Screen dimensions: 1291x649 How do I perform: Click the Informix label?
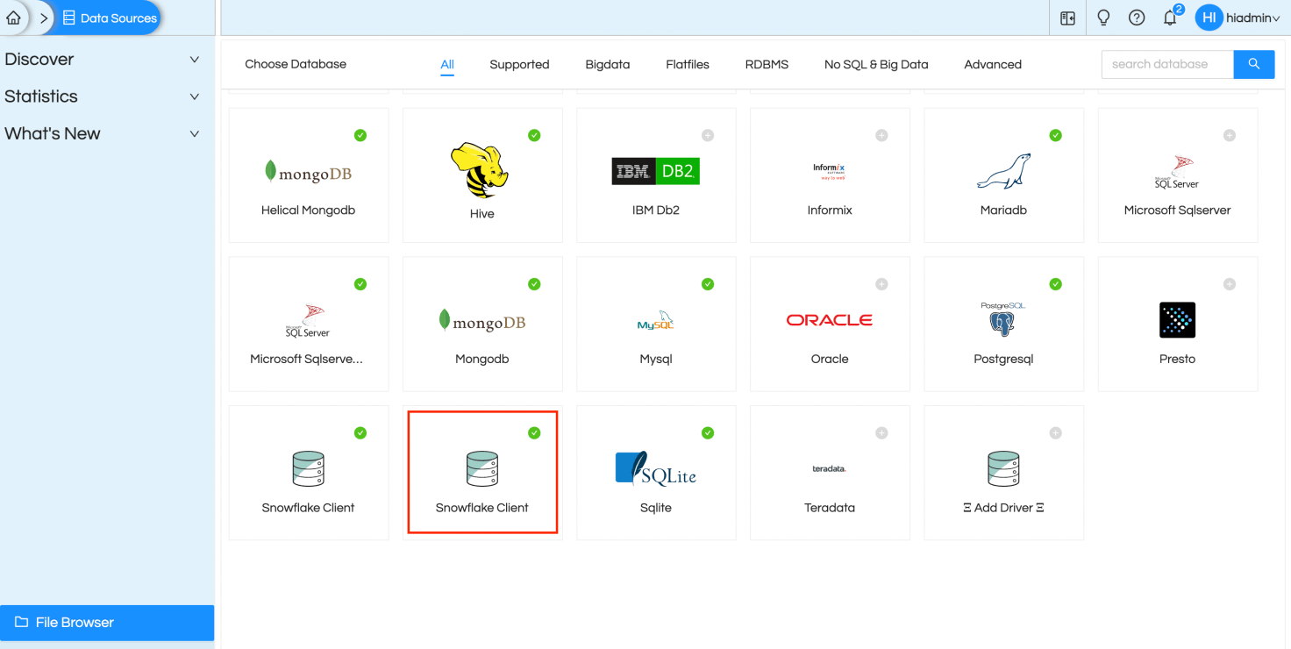[x=830, y=210]
